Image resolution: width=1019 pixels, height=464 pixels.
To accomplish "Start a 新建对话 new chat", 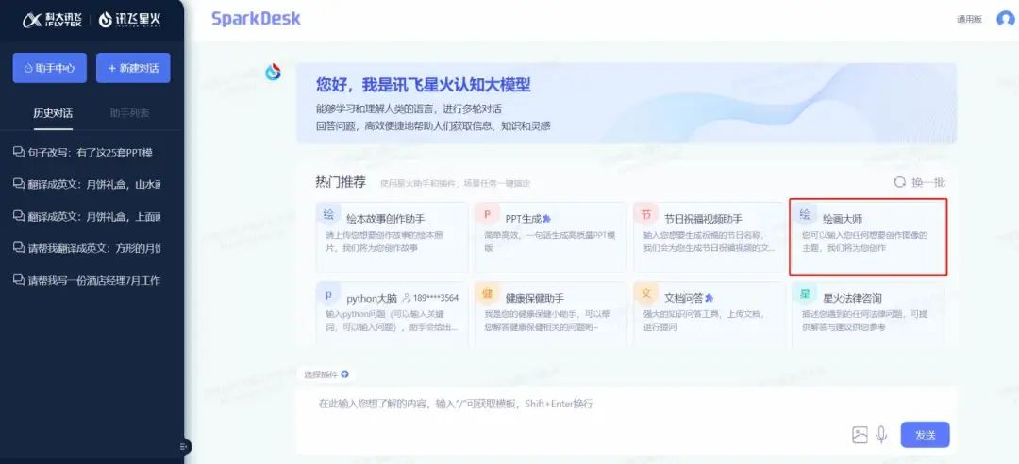I will (133, 68).
